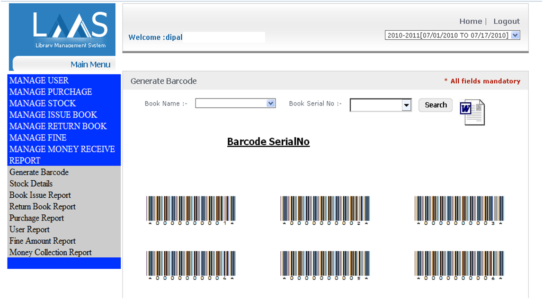
Task: Click the Logout link
Action: pos(506,21)
